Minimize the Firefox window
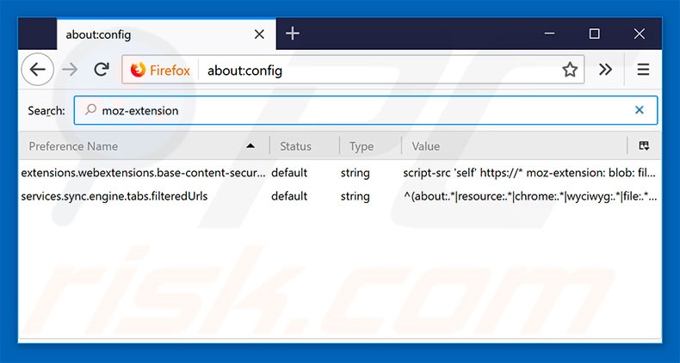 tap(549, 34)
